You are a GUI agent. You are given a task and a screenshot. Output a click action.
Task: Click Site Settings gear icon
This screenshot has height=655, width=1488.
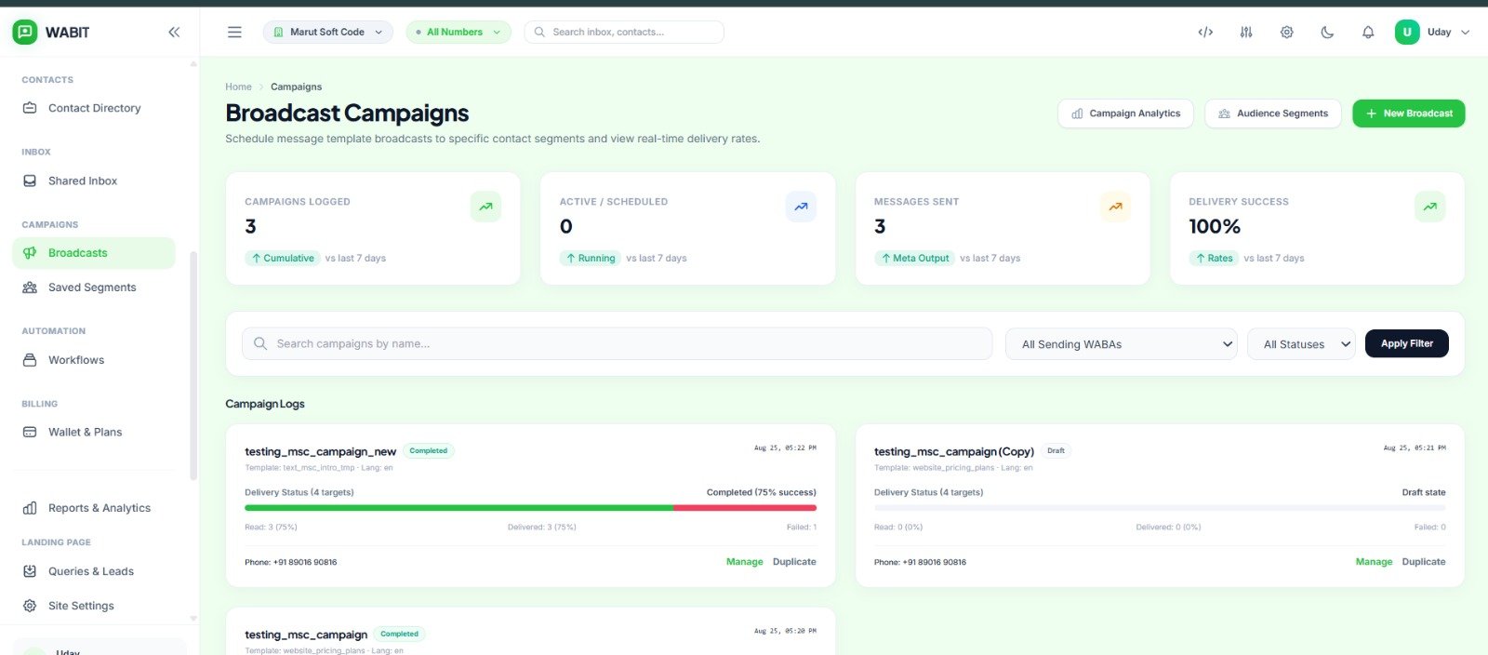[30, 606]
